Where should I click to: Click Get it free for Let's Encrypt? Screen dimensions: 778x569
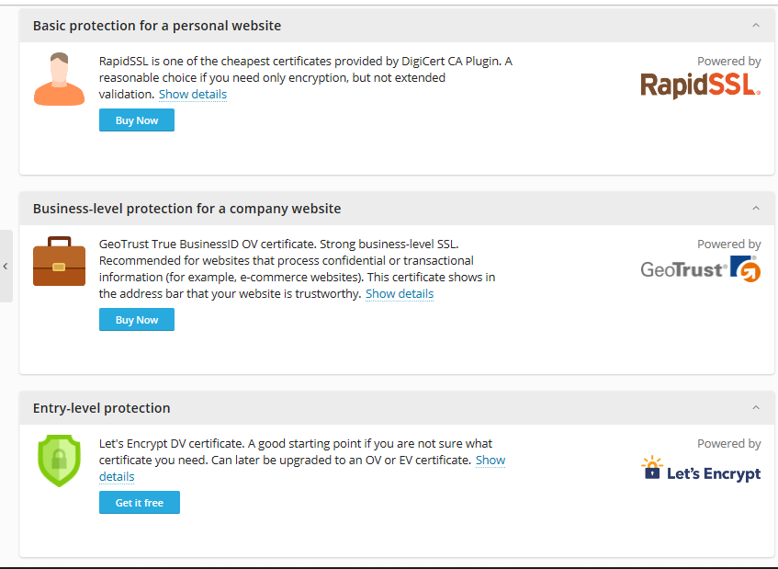pos(140,503)
